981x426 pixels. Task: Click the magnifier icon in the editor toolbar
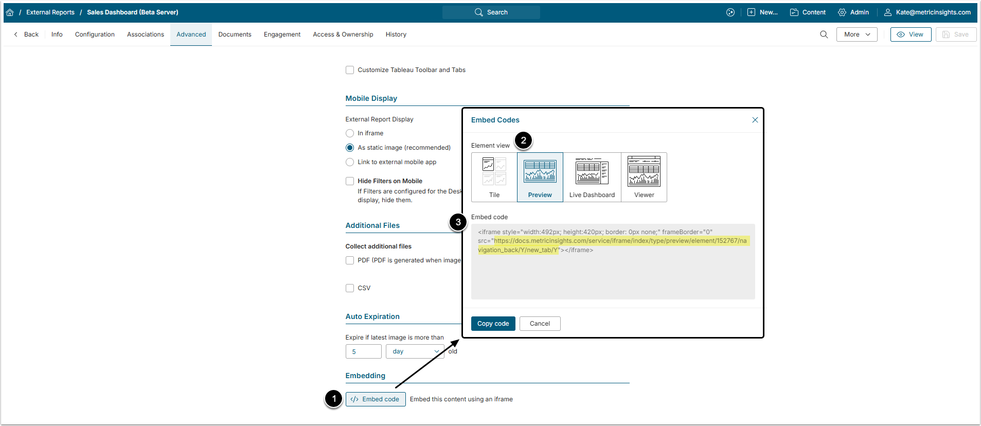coord(824,34)
